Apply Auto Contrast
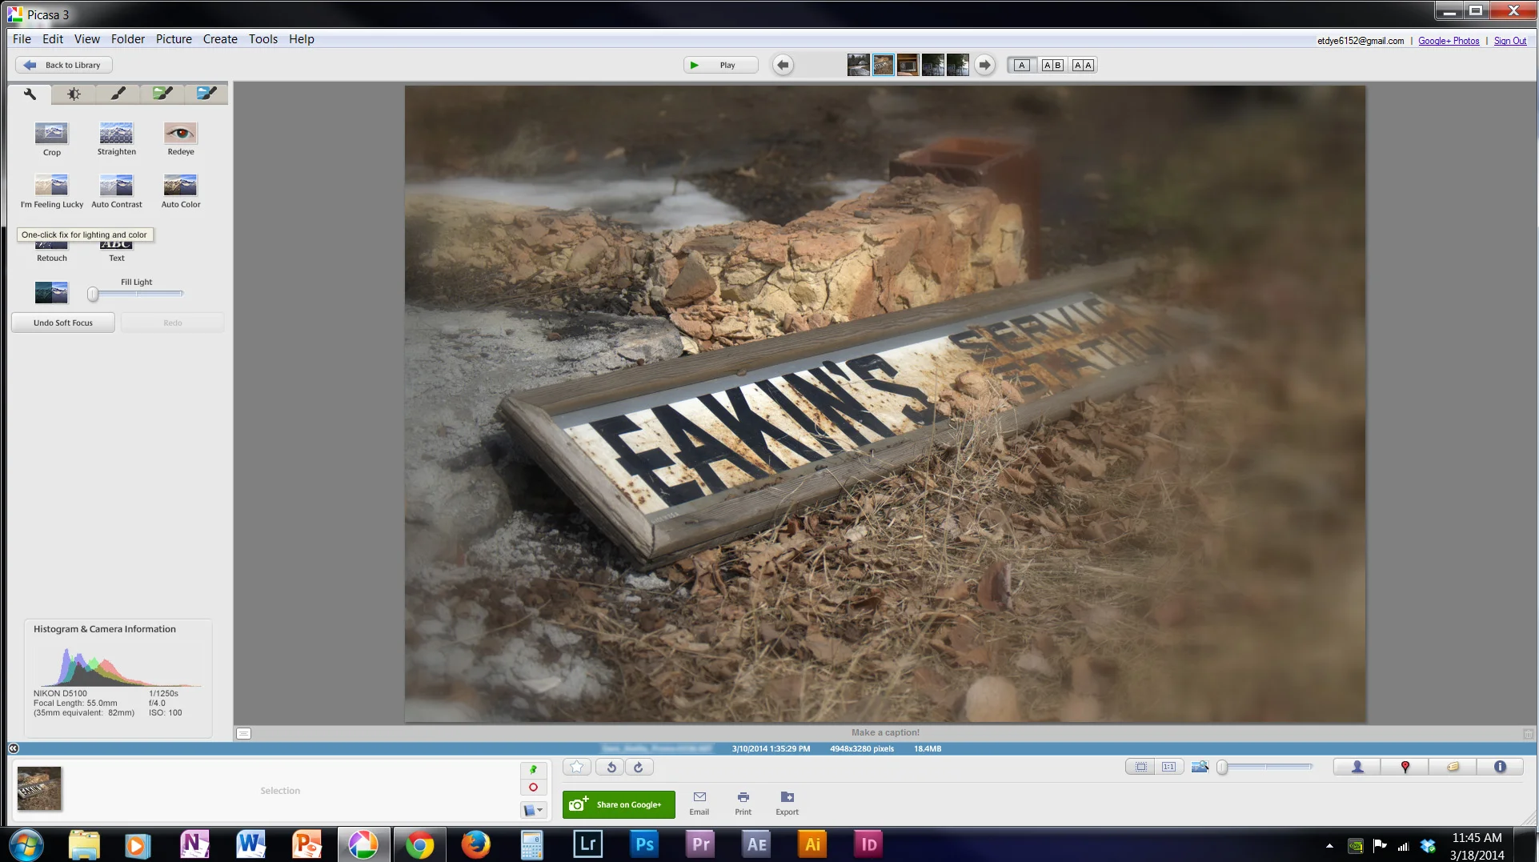Screen dimensions: 1539x862 pyautogui.click(x=116, y=191)
